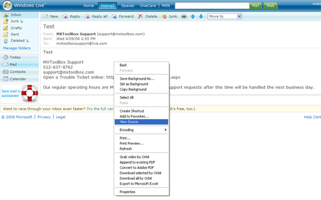
Task: Open the MSN link in header
Action: click(x=166, y=5)
